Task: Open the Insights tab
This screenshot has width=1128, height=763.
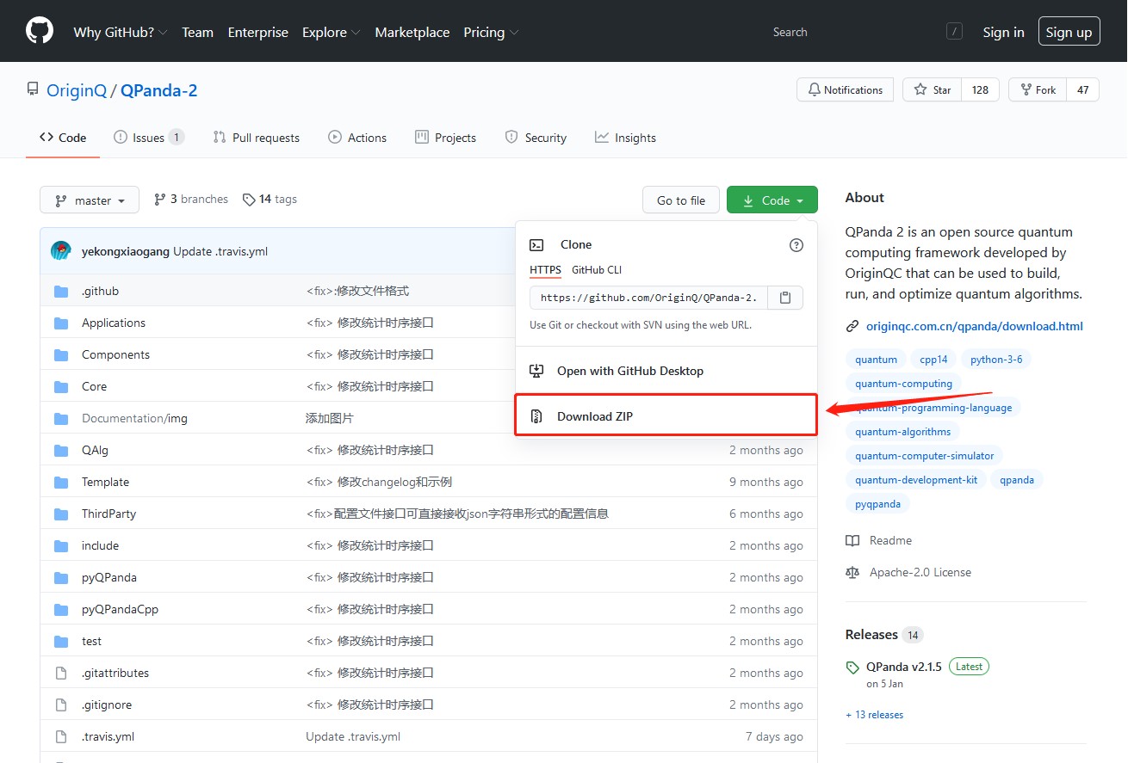Action: [x=625, y=138]
